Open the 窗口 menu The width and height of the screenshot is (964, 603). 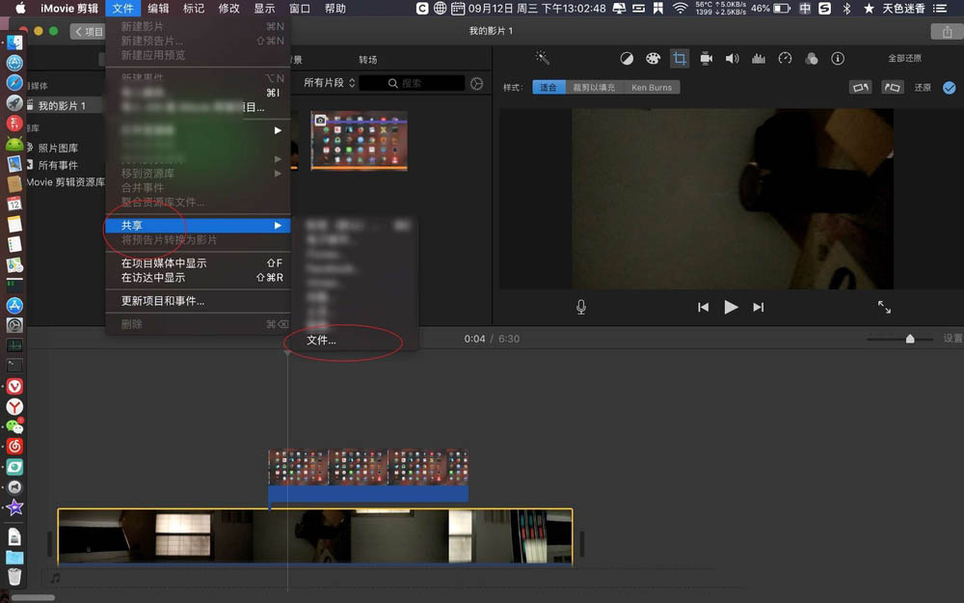click(x=300, y=8)
